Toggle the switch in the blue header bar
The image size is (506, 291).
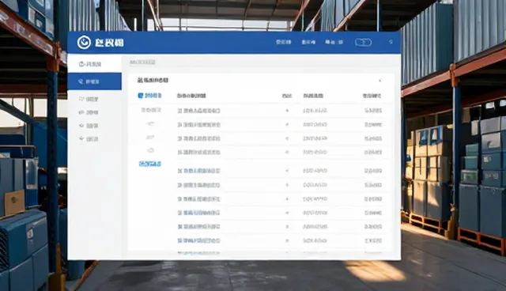[x=363, y=42]
